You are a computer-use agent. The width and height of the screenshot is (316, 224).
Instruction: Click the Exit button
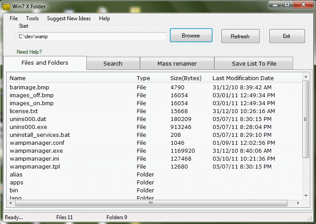[x=287, y=36]
